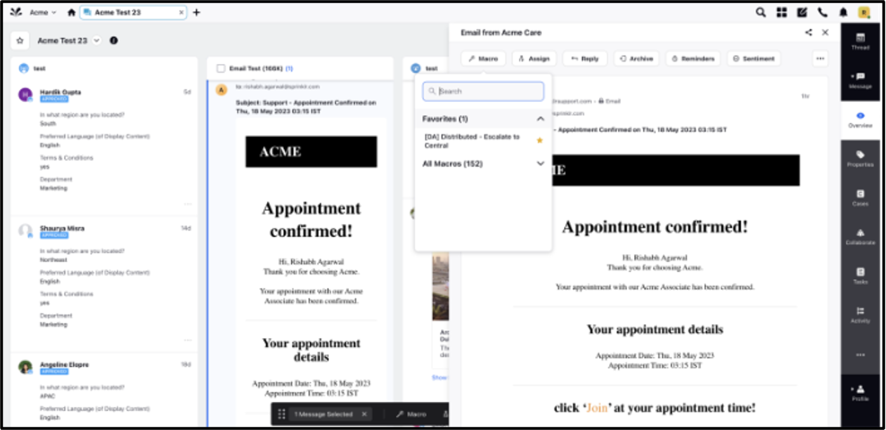The height and width of the screenshot is (430, 886).
Task: Show dashboard info icon
Action: (114, 41)
